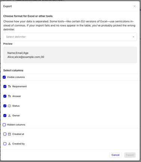The height and width of the screenshot is (162, 141).
Task: Click the delimiter dropdown arrow
Action: pyautogui.click(x=133, y=37)
